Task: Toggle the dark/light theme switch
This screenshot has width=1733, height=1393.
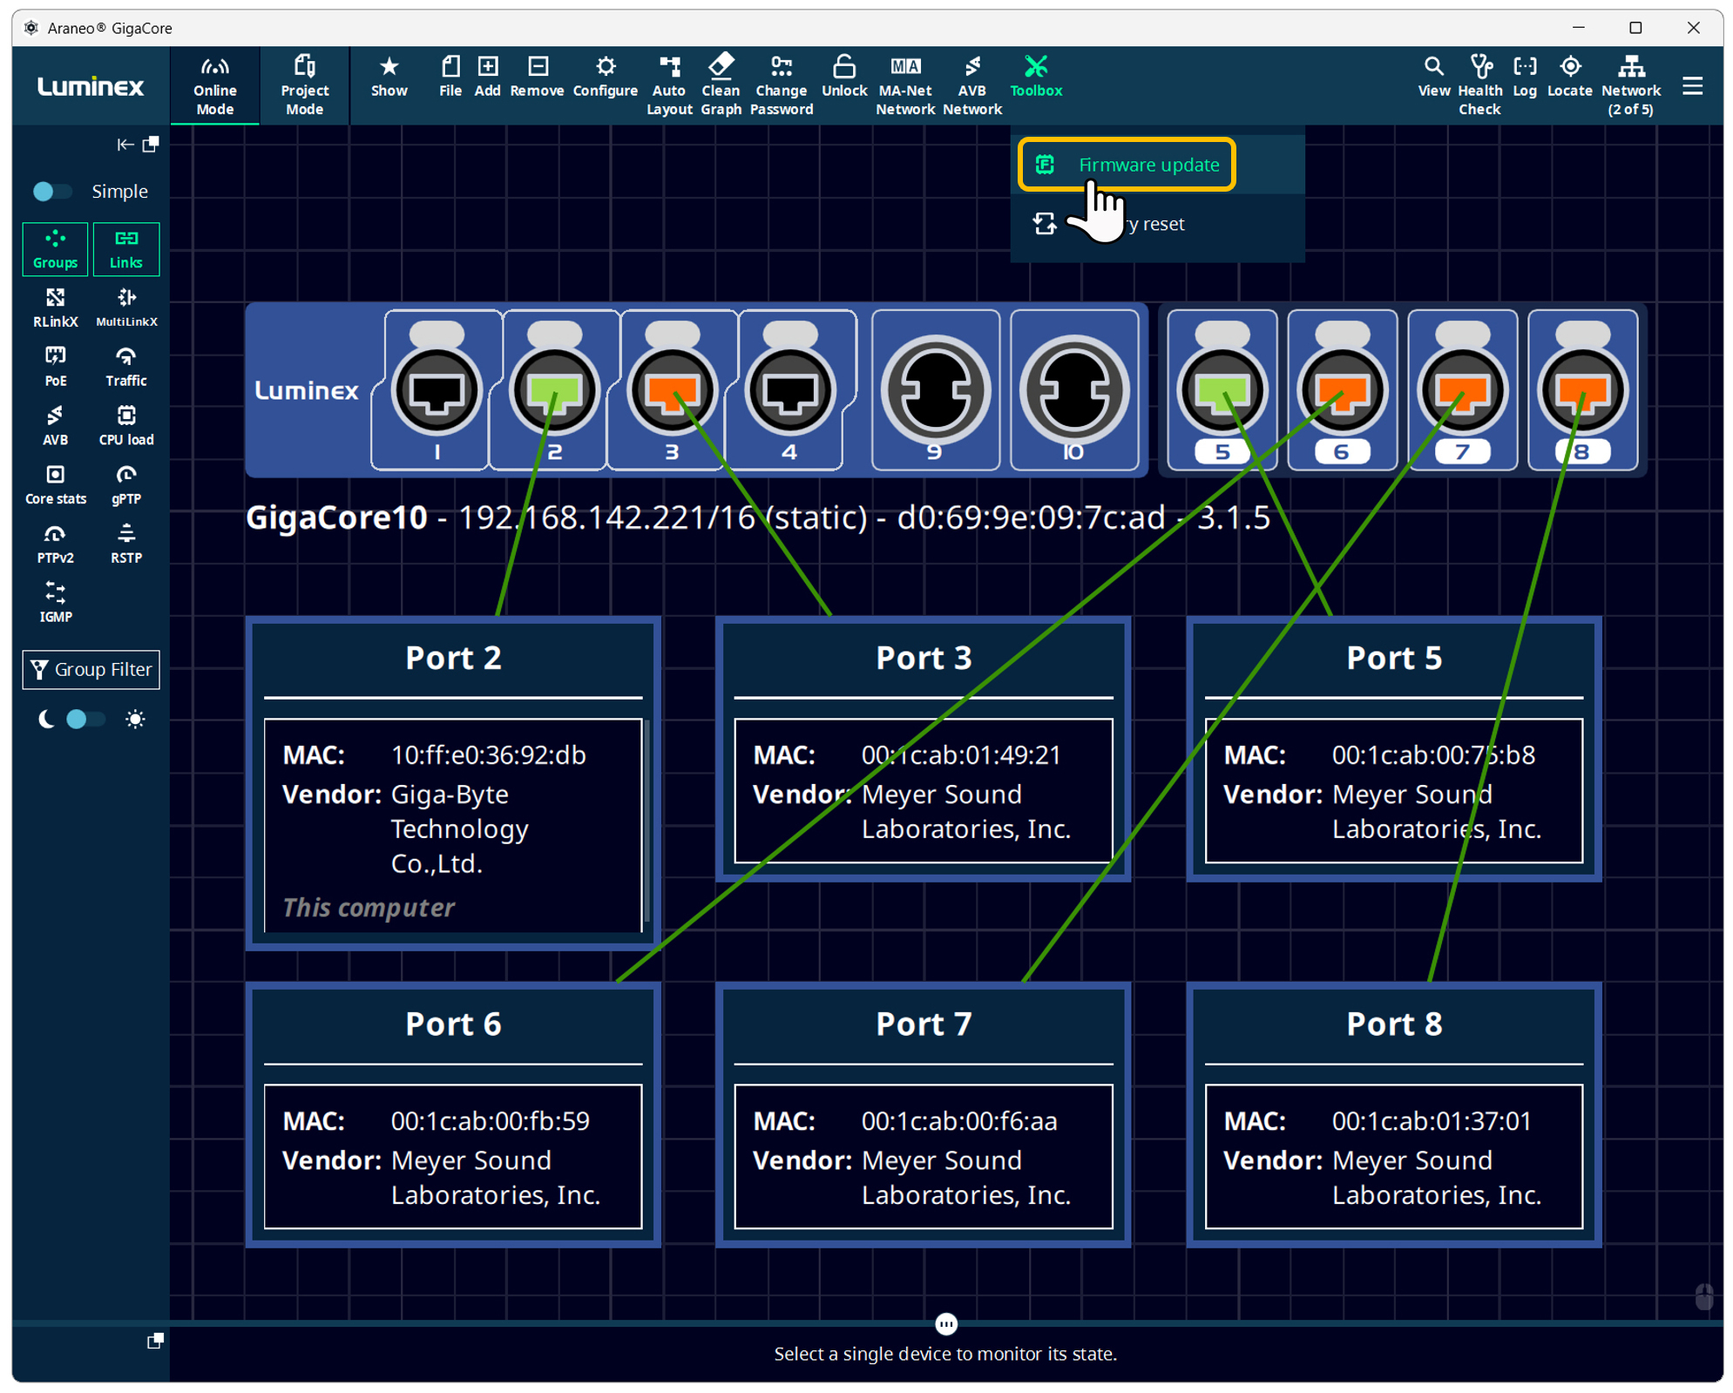Action: point(85,720)
